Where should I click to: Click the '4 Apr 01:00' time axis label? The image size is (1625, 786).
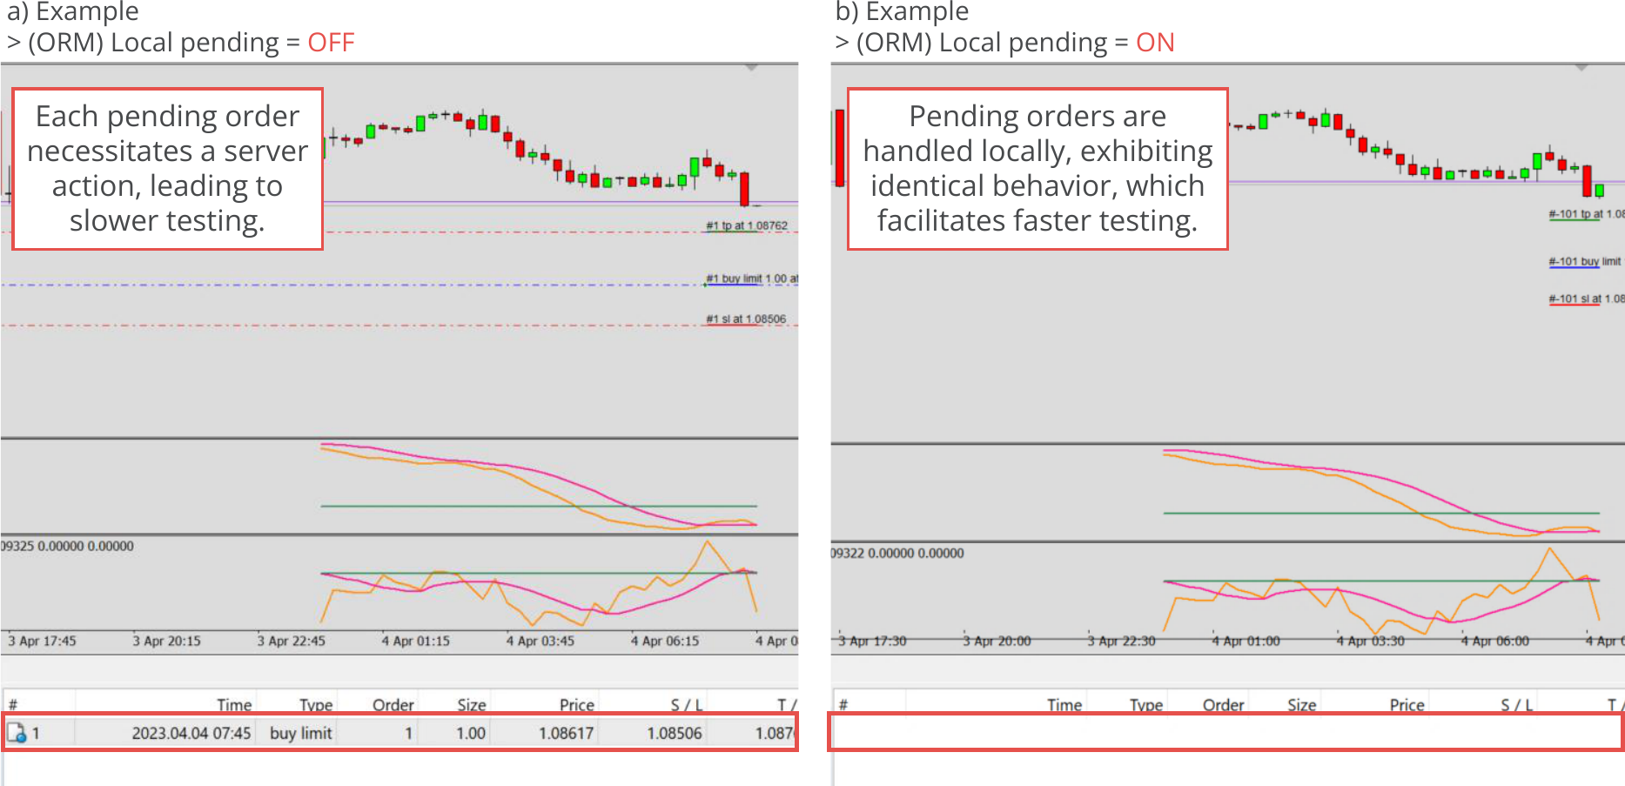tap(1246, 641)
